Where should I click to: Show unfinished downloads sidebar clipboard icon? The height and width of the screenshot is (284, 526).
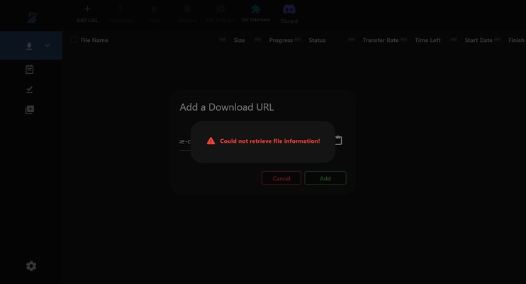30,70
